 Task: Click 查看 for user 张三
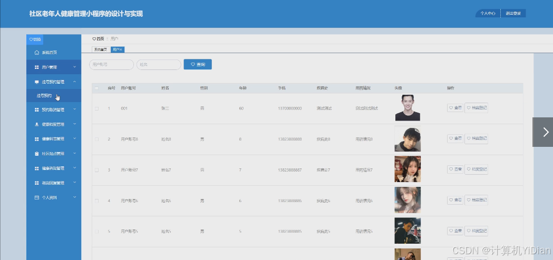pyautogui.click(x=455, y=108)
